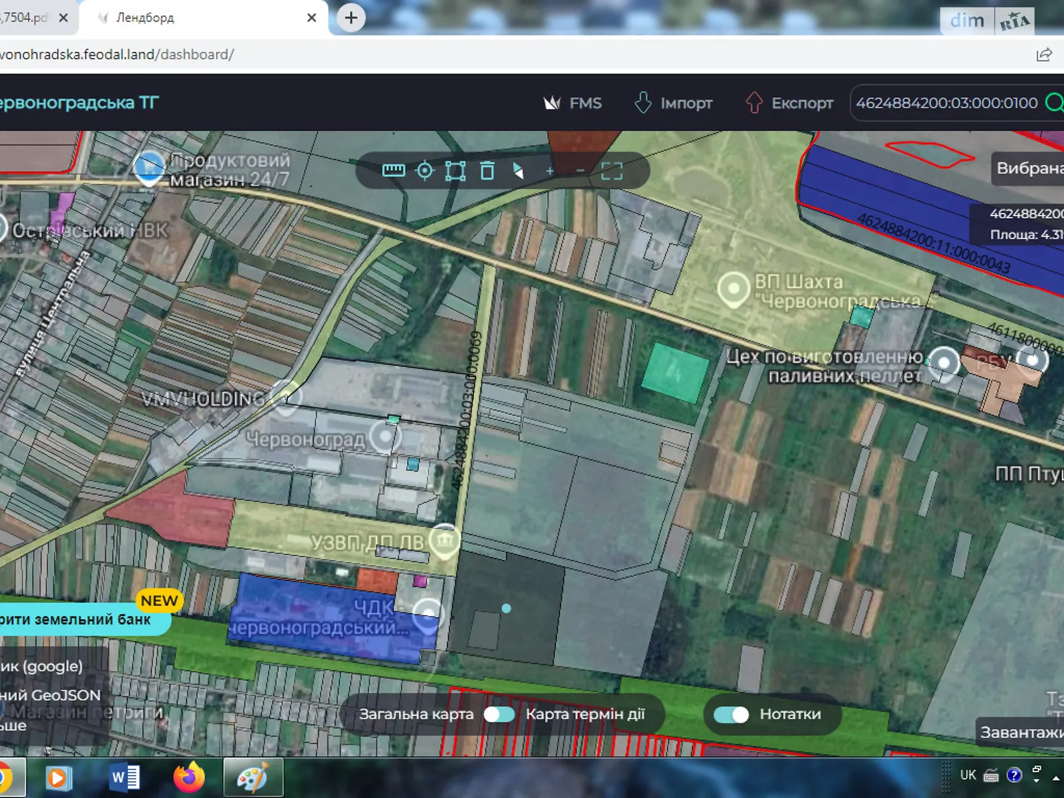This screenshot has height=798, width=1064.
Task: Open a new browser tab
Action: click(x=351, y=18)
